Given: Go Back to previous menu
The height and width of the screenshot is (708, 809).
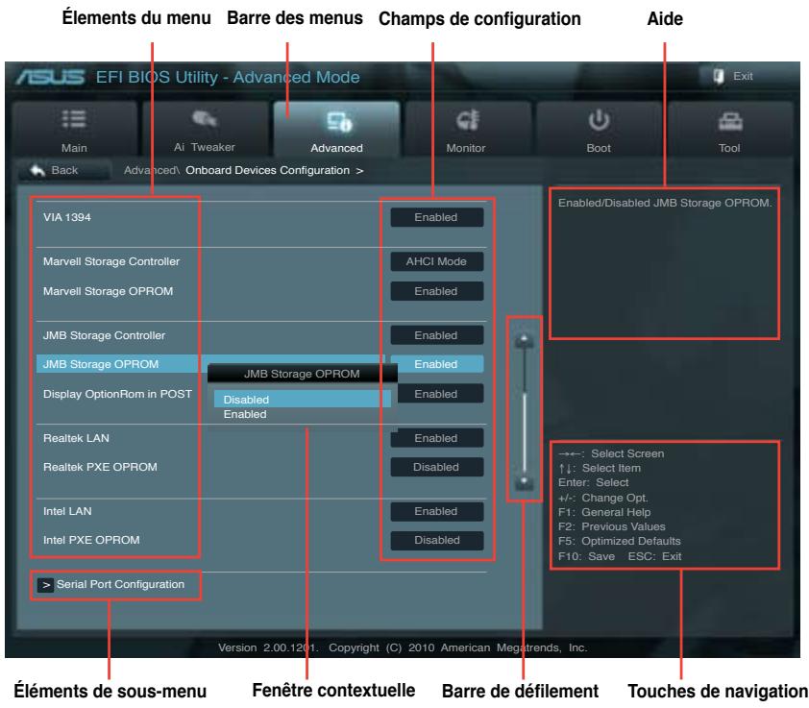Looking at the screenshot, I should [x=64, y=170].
